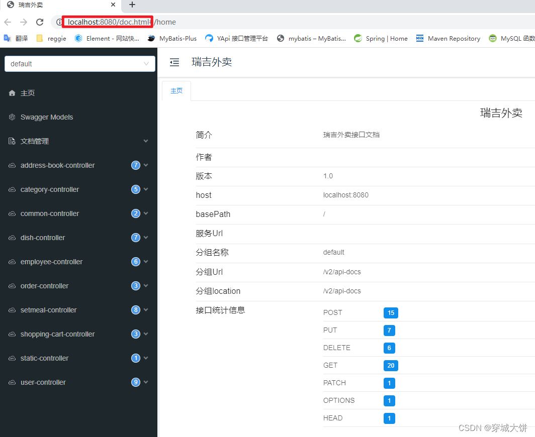Click the 瑞吉外卖接口文档 description text
This screenshot has height=437, width=535.
coord(351,135)
